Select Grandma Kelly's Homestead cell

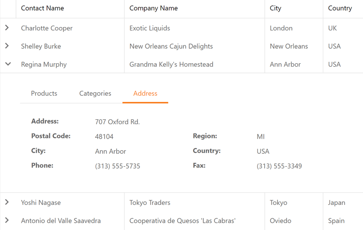(171, 64)
